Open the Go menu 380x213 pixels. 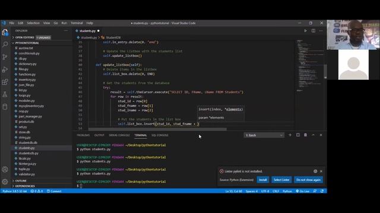point(56,23)
